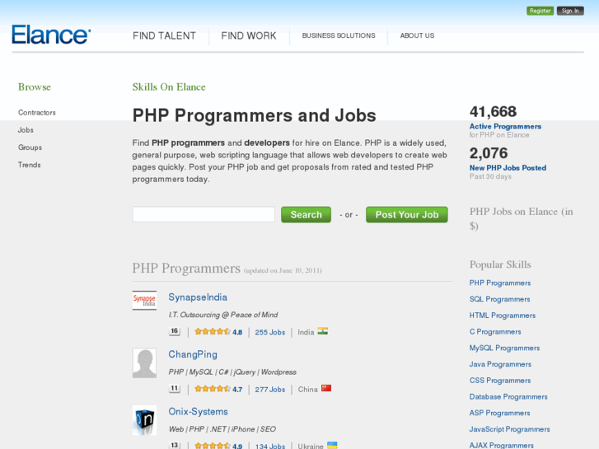
Task: Select ASP Programmers skill link
Action: click(x=499, y=413)
